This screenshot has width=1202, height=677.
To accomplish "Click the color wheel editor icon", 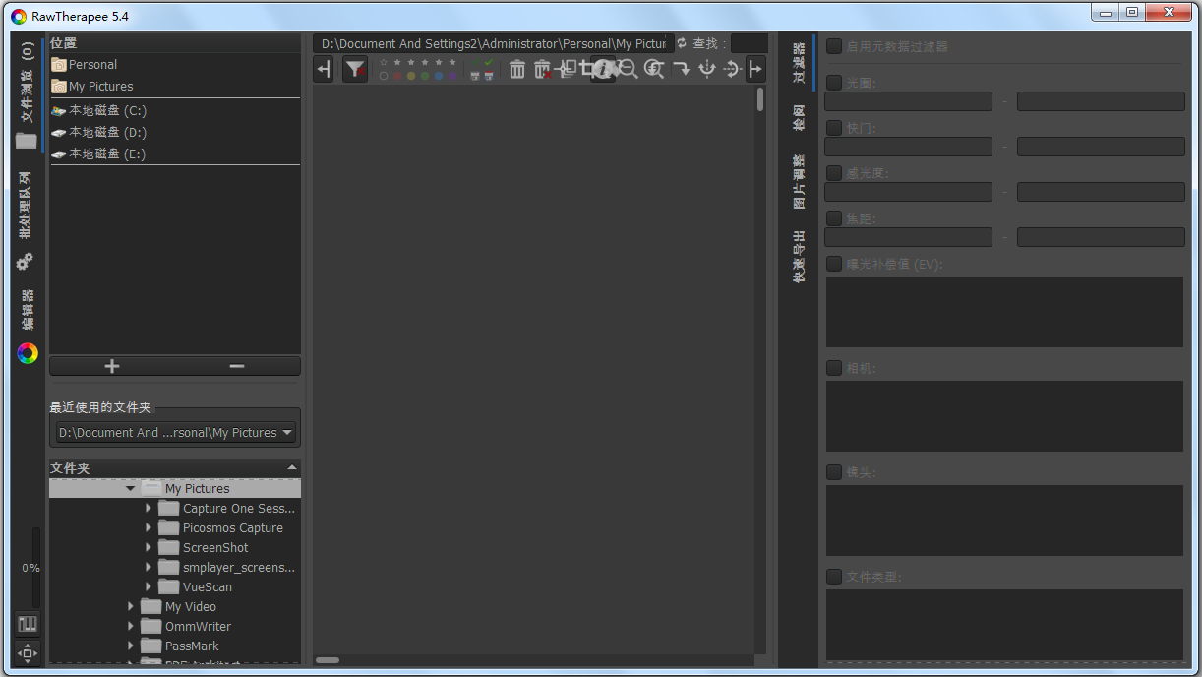I will [x=27, y=353].
